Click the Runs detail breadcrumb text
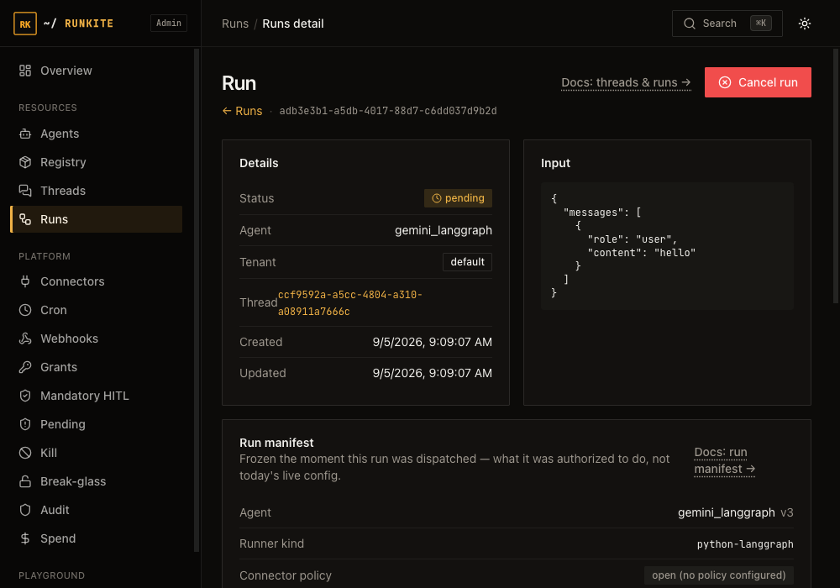840x588 pixels. point(293,24)
